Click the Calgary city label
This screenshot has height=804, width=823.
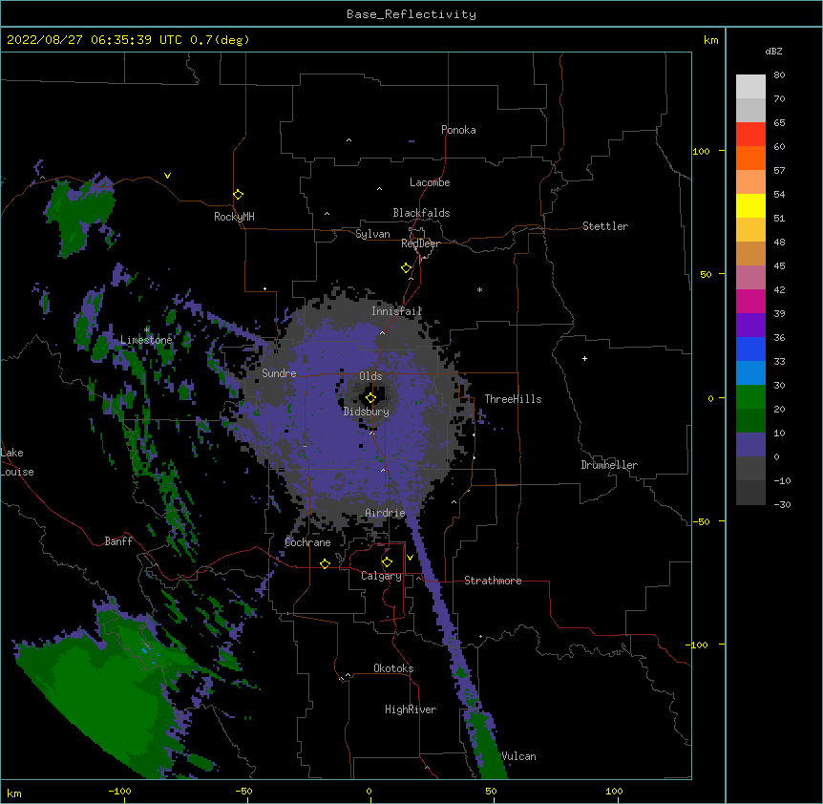[x=381, y=576]
